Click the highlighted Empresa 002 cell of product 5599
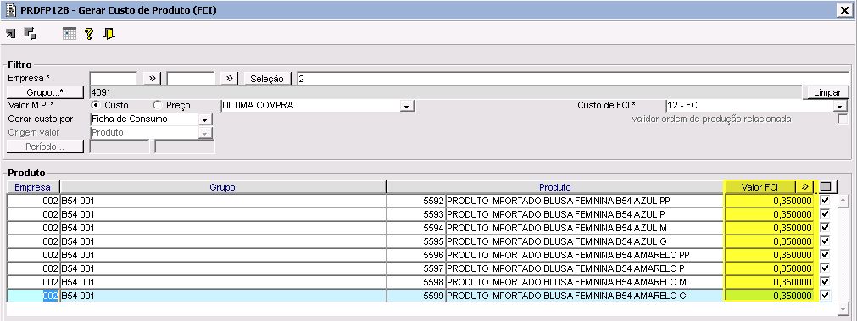Screen dimensions: 857x321 (33, 296)
